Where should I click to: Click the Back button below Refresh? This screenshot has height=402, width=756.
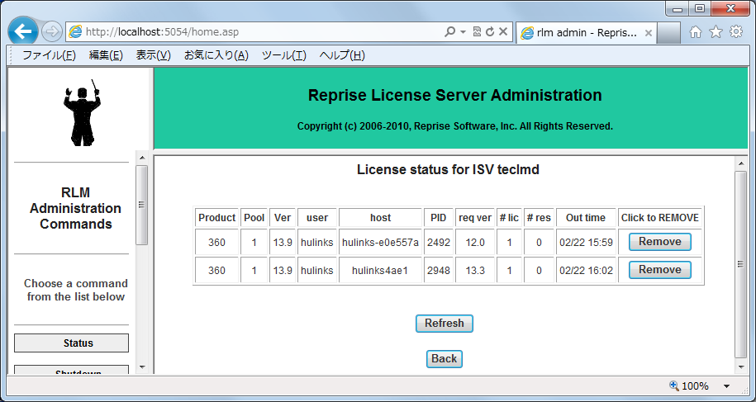(444, 359)
